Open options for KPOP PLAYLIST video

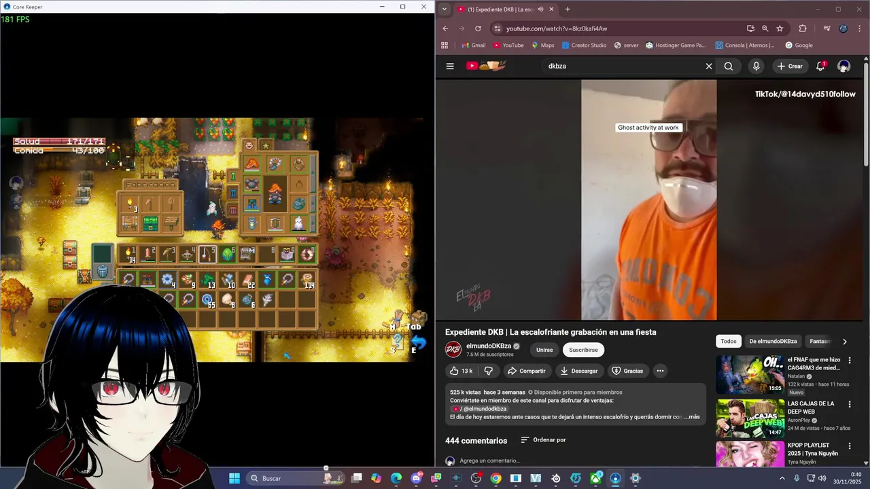[849, 446]
